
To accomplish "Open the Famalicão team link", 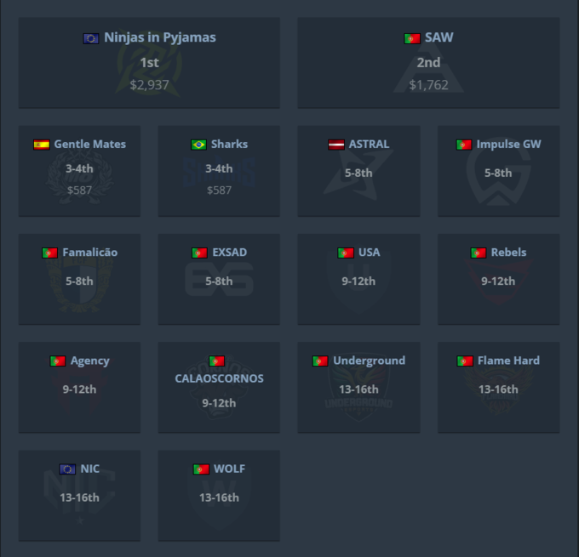I will [x=89, y=253].
